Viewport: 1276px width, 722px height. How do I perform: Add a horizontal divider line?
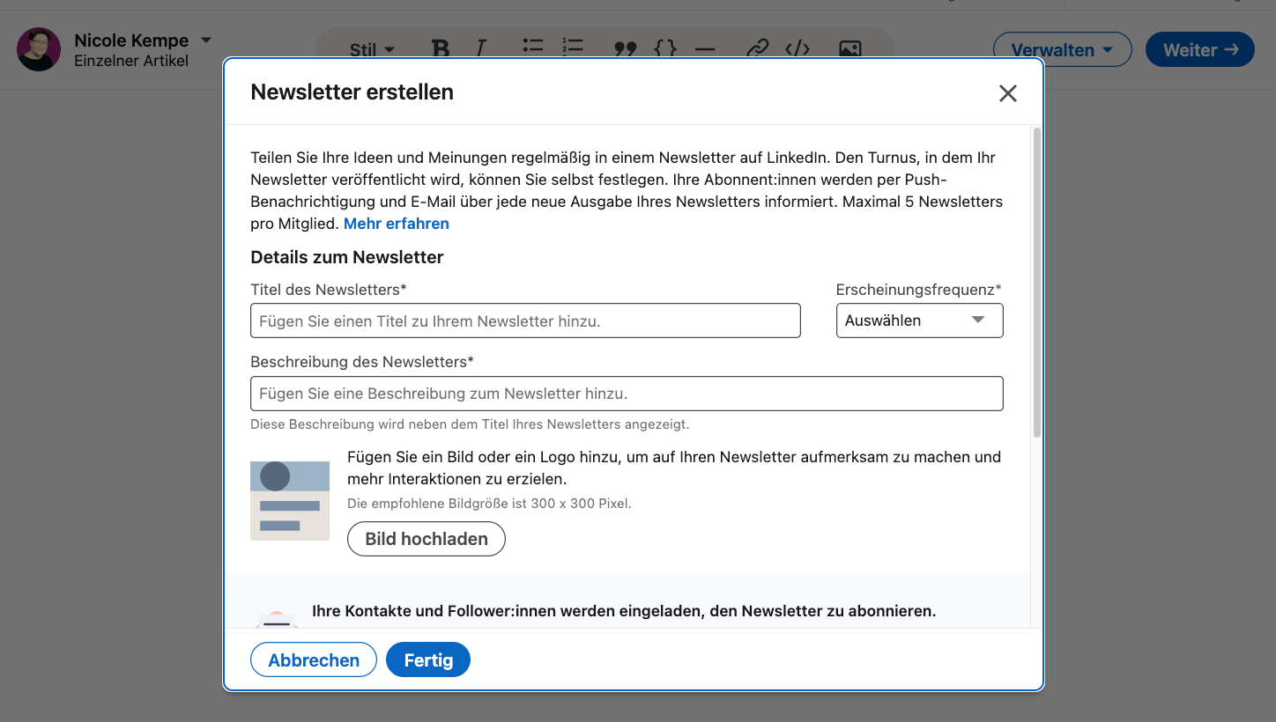tap(705, 49)
